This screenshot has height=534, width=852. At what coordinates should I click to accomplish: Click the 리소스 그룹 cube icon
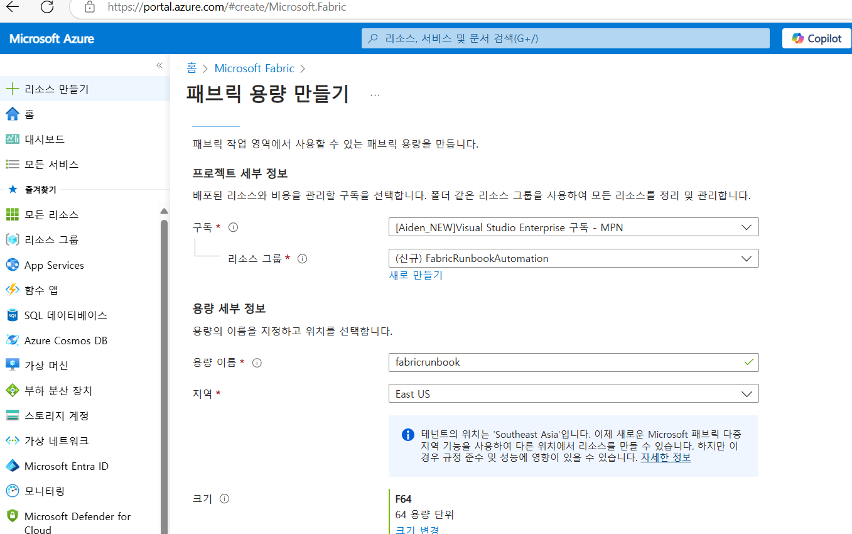pyautogui.click(x=12, y=239)
